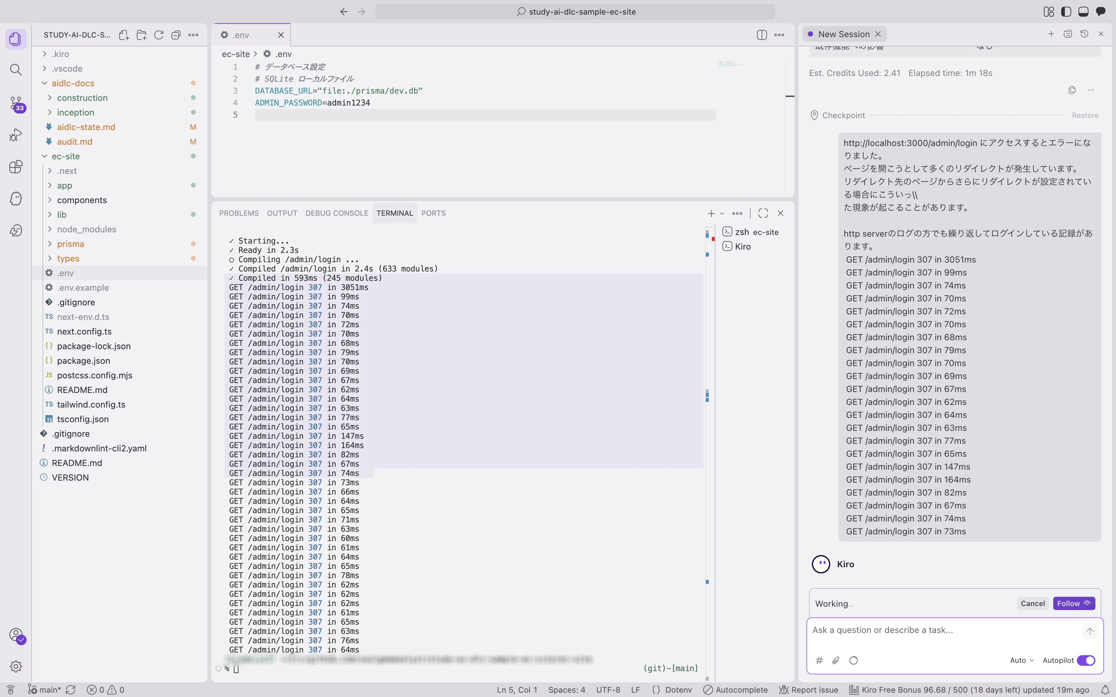Toggle Autocomplete in the status bar
Screen dimensions: 1116x697
click(736, 690)
